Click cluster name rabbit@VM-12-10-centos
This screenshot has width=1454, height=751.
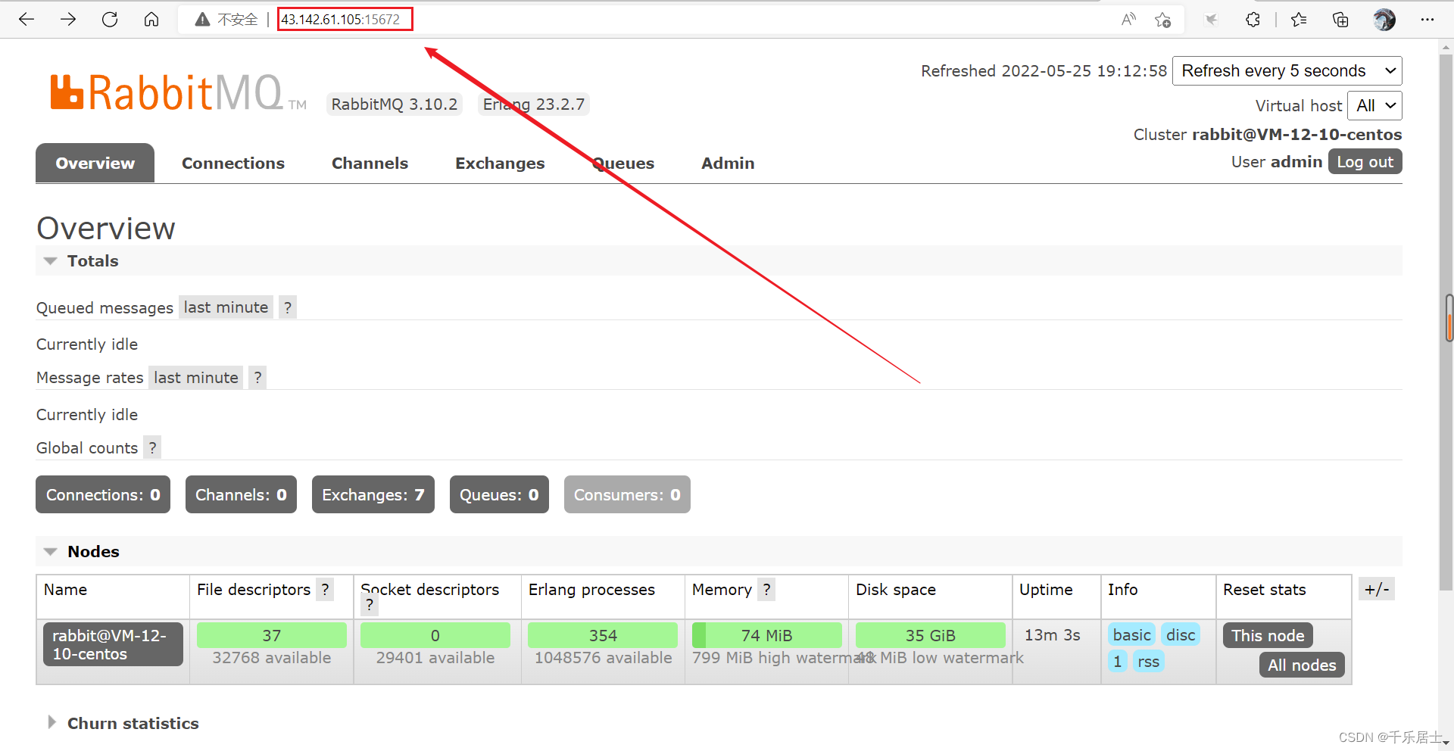1296,135
